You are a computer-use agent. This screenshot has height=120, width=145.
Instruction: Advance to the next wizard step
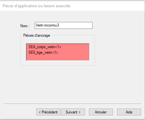click(x=73, y=112)
